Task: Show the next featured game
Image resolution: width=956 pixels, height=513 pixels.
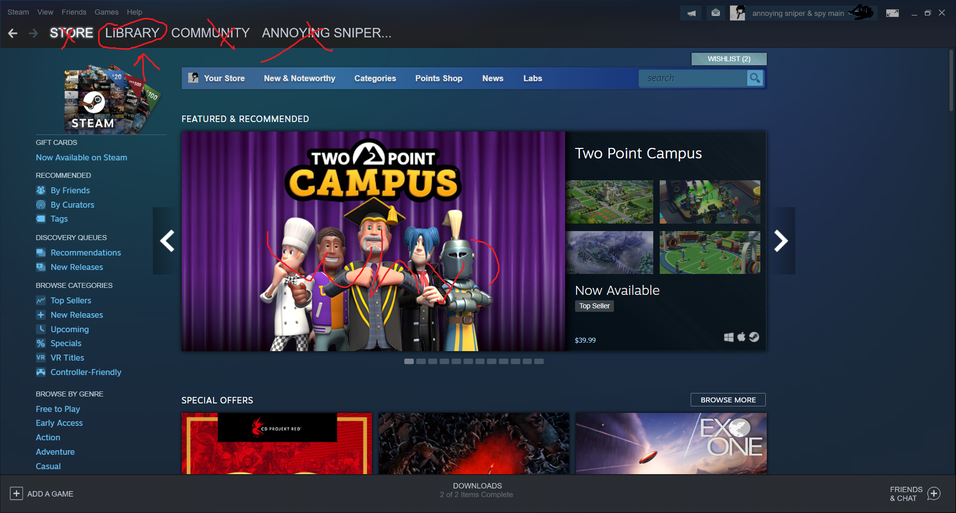Action: click(x=781, y=241)
